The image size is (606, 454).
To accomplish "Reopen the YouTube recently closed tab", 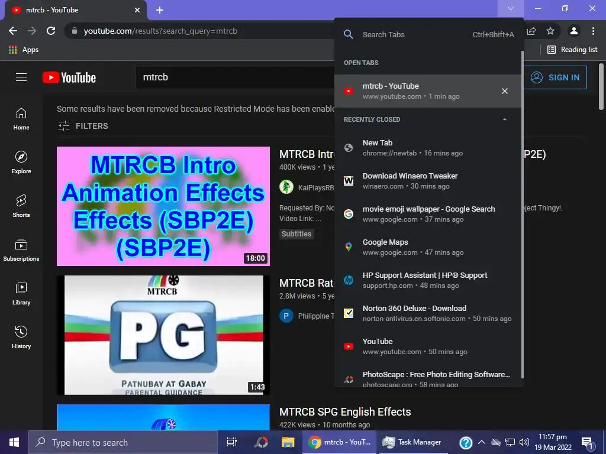I will click(x=427, y=346).
